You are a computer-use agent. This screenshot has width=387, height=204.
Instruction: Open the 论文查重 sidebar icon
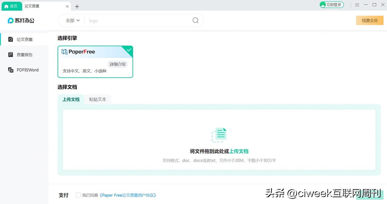pos(11,39)
